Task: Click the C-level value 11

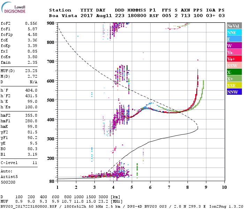Action: (35, 163)
